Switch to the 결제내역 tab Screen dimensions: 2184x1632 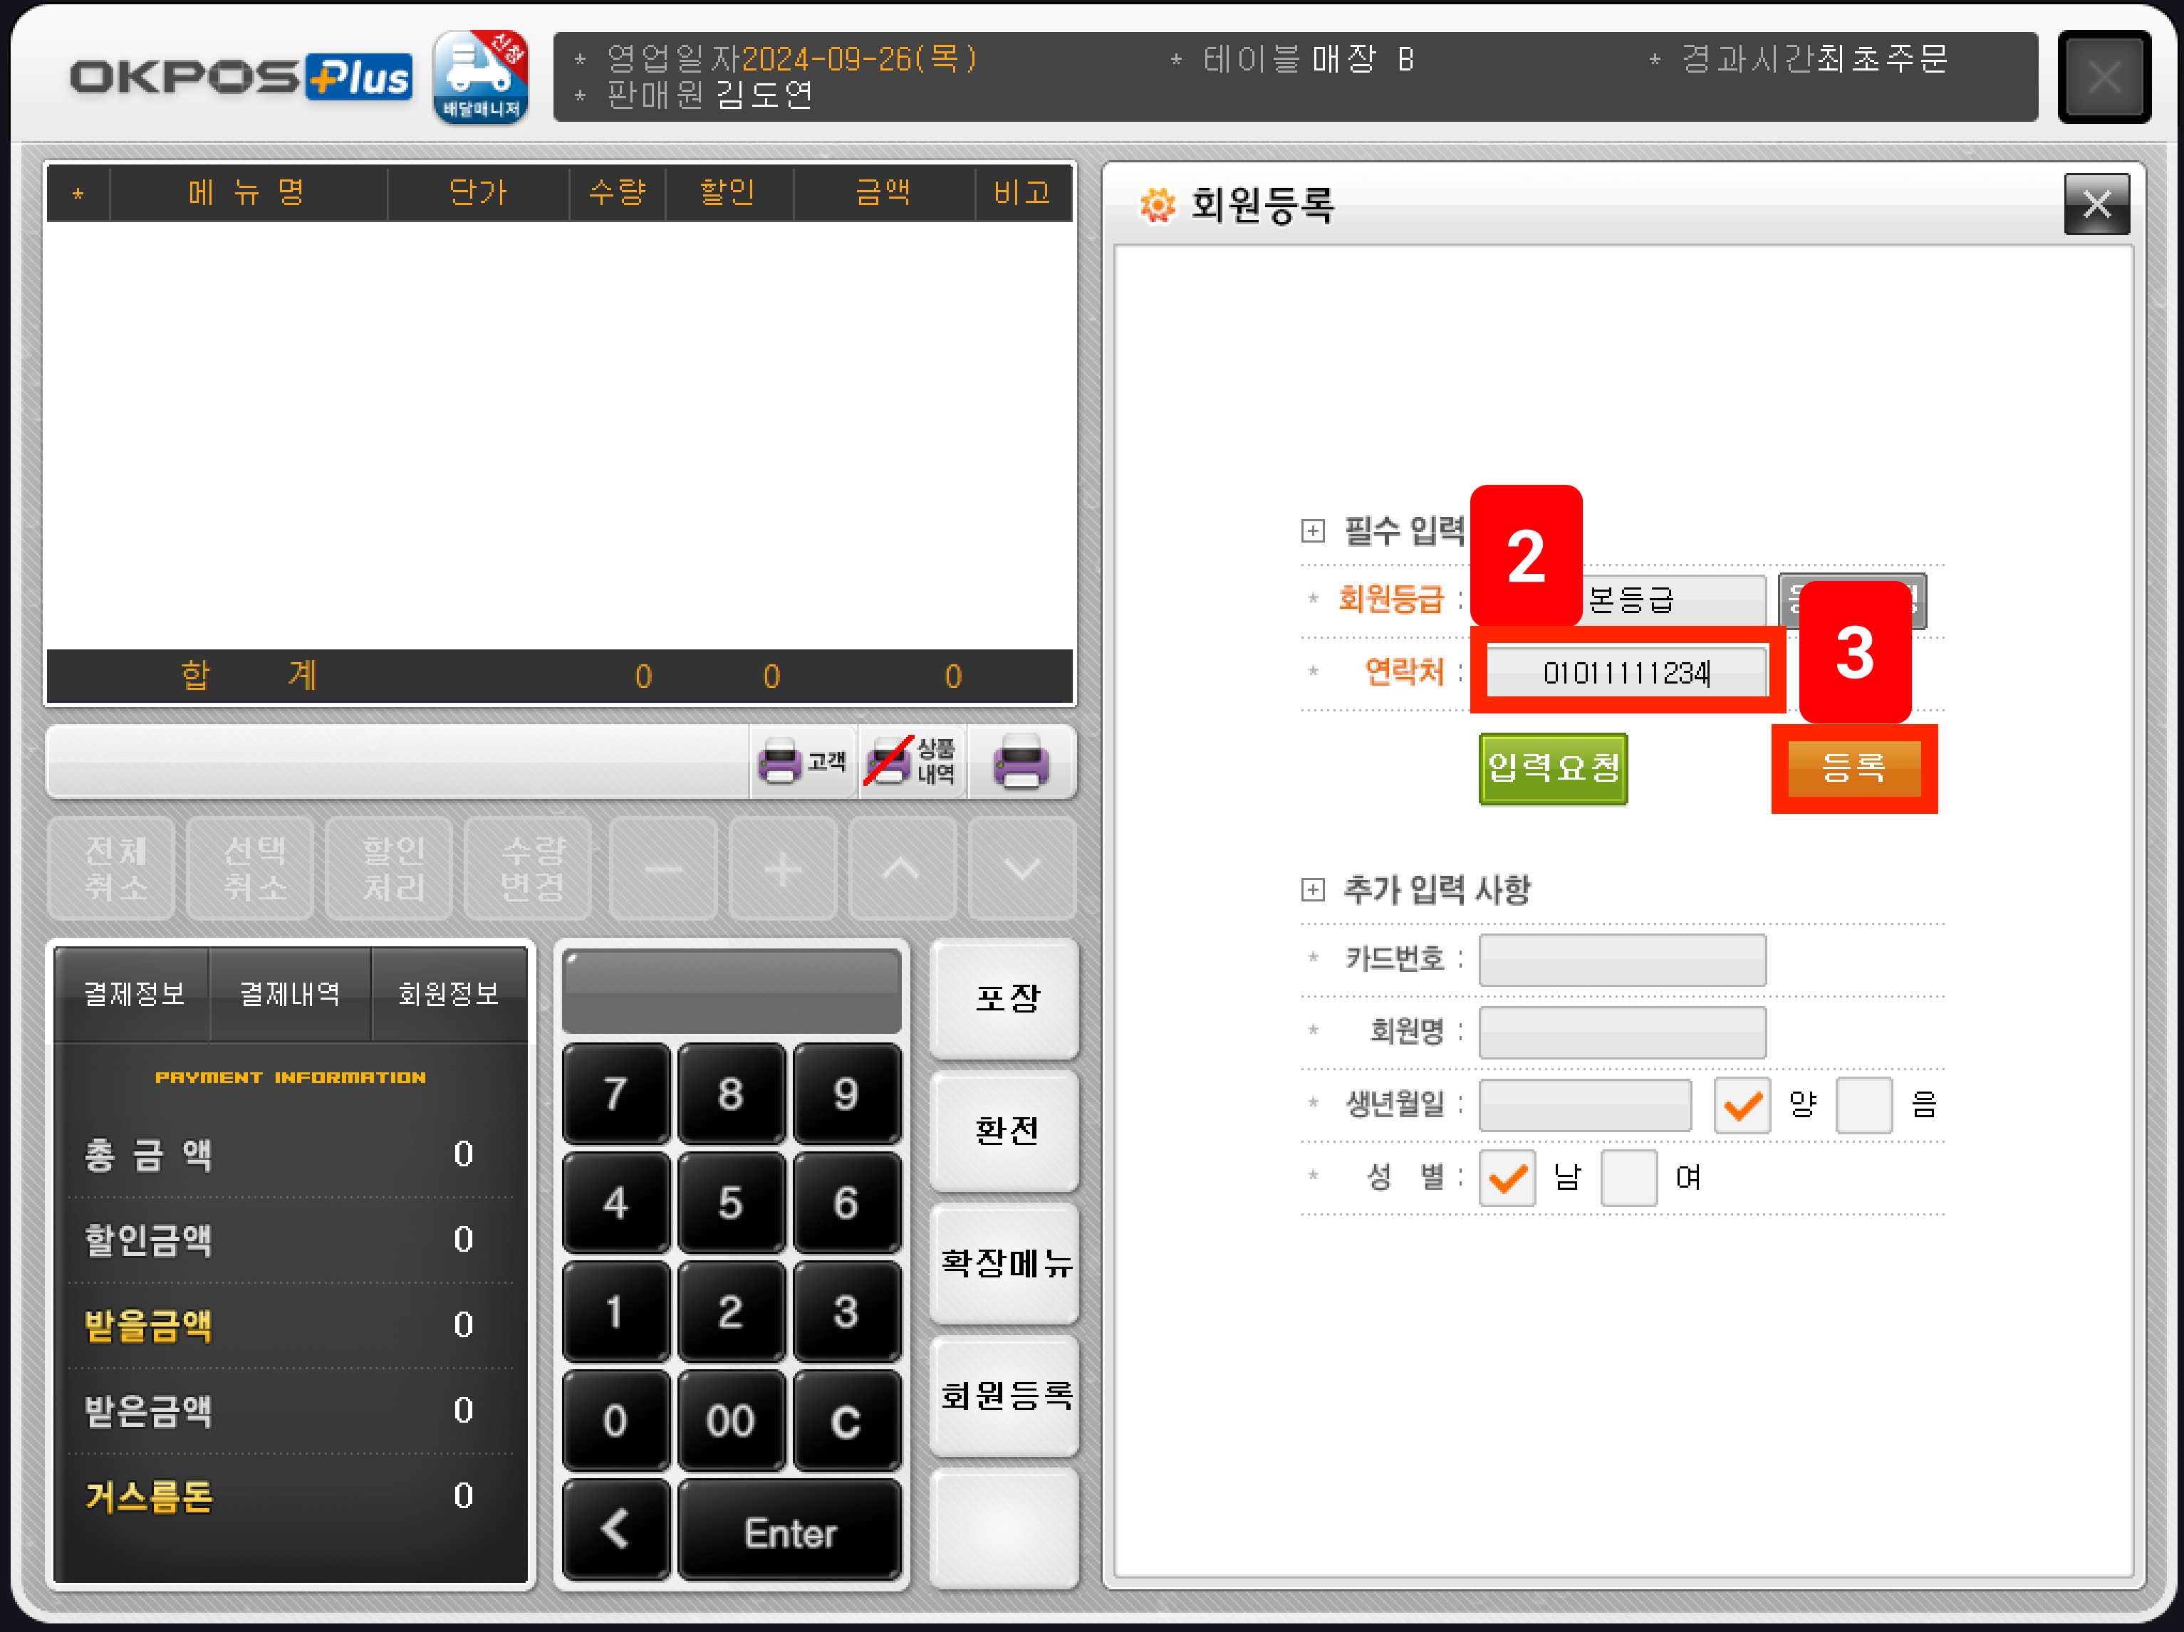(x=289, y=993)
